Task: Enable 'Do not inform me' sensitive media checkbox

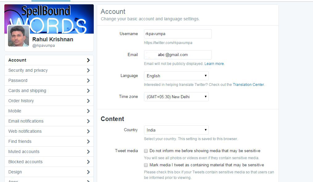Action: (146, 151)
